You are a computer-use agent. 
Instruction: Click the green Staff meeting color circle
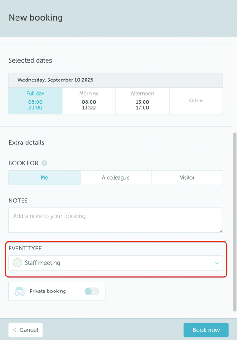(17, 263)
